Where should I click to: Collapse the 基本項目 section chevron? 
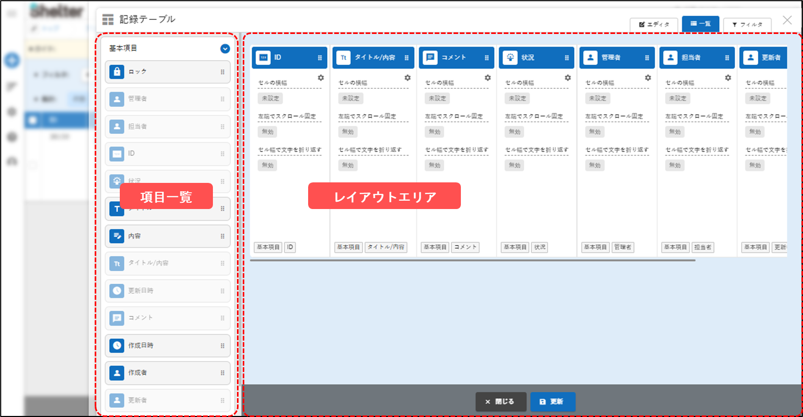[x=225, y=49]
